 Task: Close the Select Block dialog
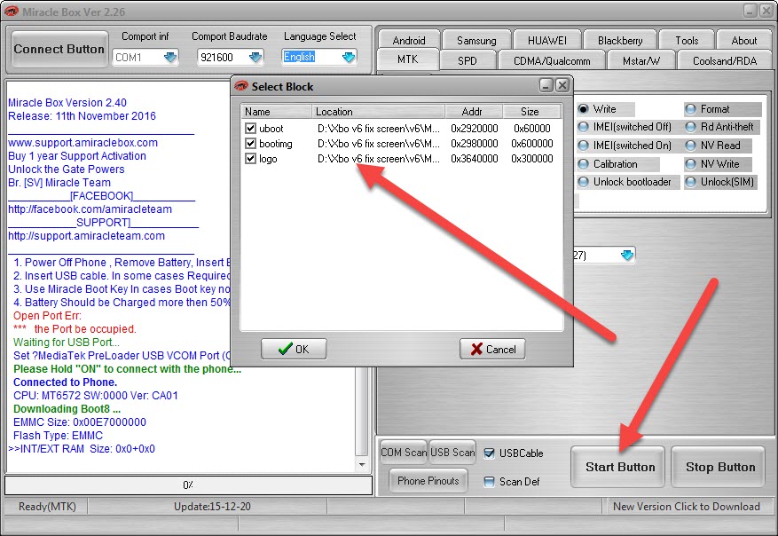(x=562, y=85)
